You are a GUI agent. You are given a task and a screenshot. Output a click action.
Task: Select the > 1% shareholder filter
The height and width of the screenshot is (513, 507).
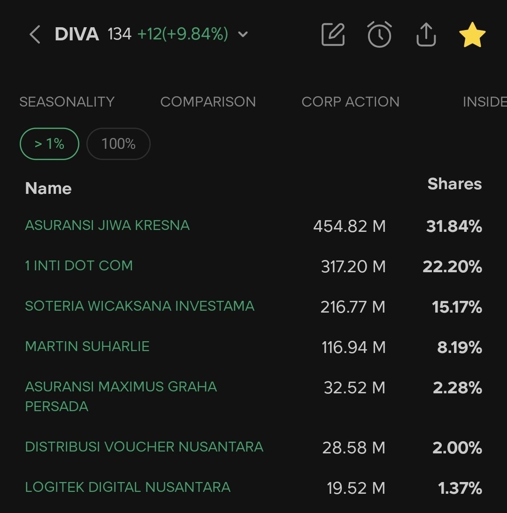pos(49,144)
